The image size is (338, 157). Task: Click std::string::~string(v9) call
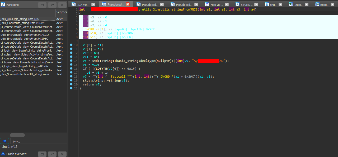pos(106,80)
